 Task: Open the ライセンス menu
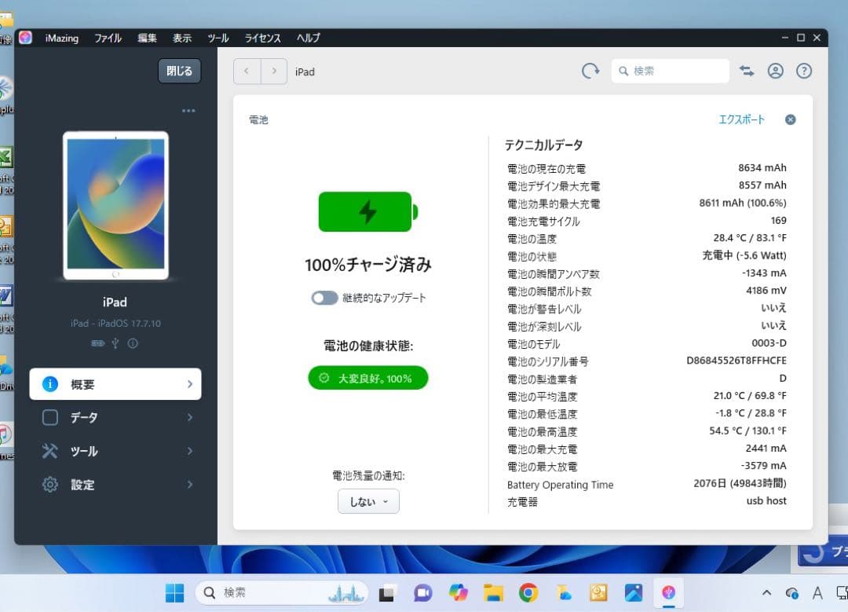tap(263, 38)
